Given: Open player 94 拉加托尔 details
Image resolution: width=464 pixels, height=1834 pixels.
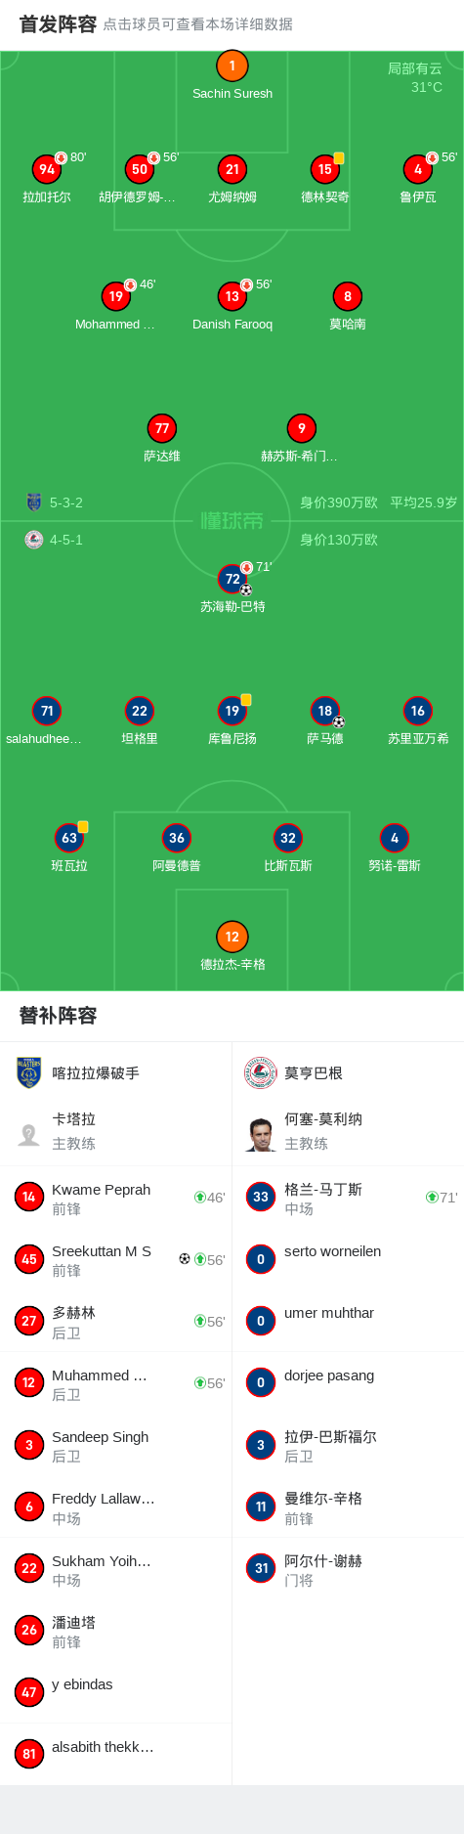Looking at the screenshot, I should tap(47, 169).
